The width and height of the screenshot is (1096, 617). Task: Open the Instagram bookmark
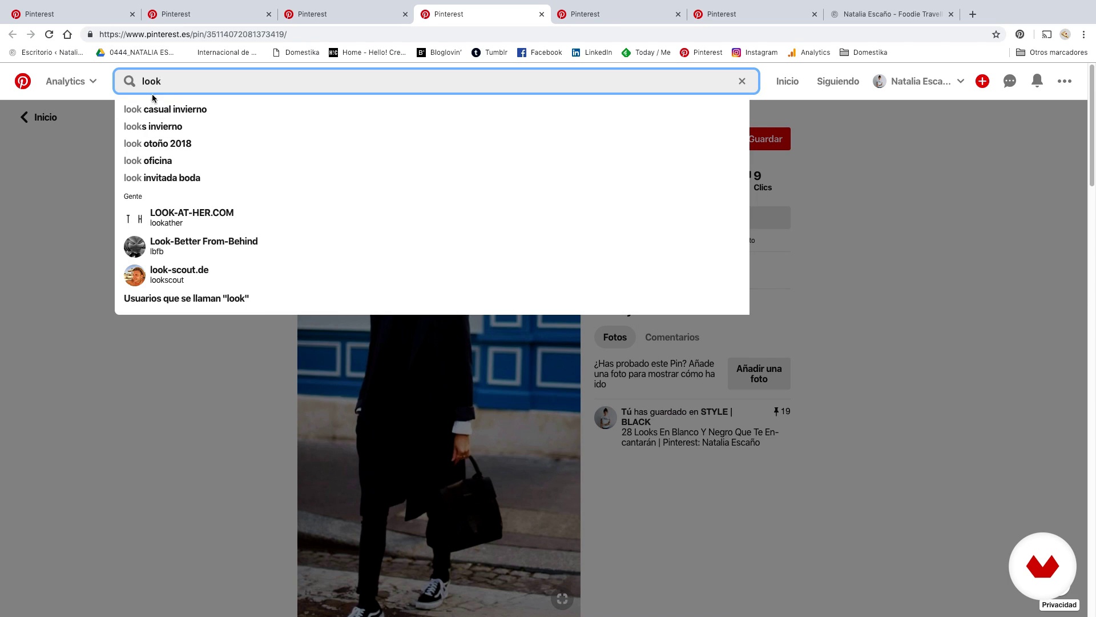click(x=755, y=53)
